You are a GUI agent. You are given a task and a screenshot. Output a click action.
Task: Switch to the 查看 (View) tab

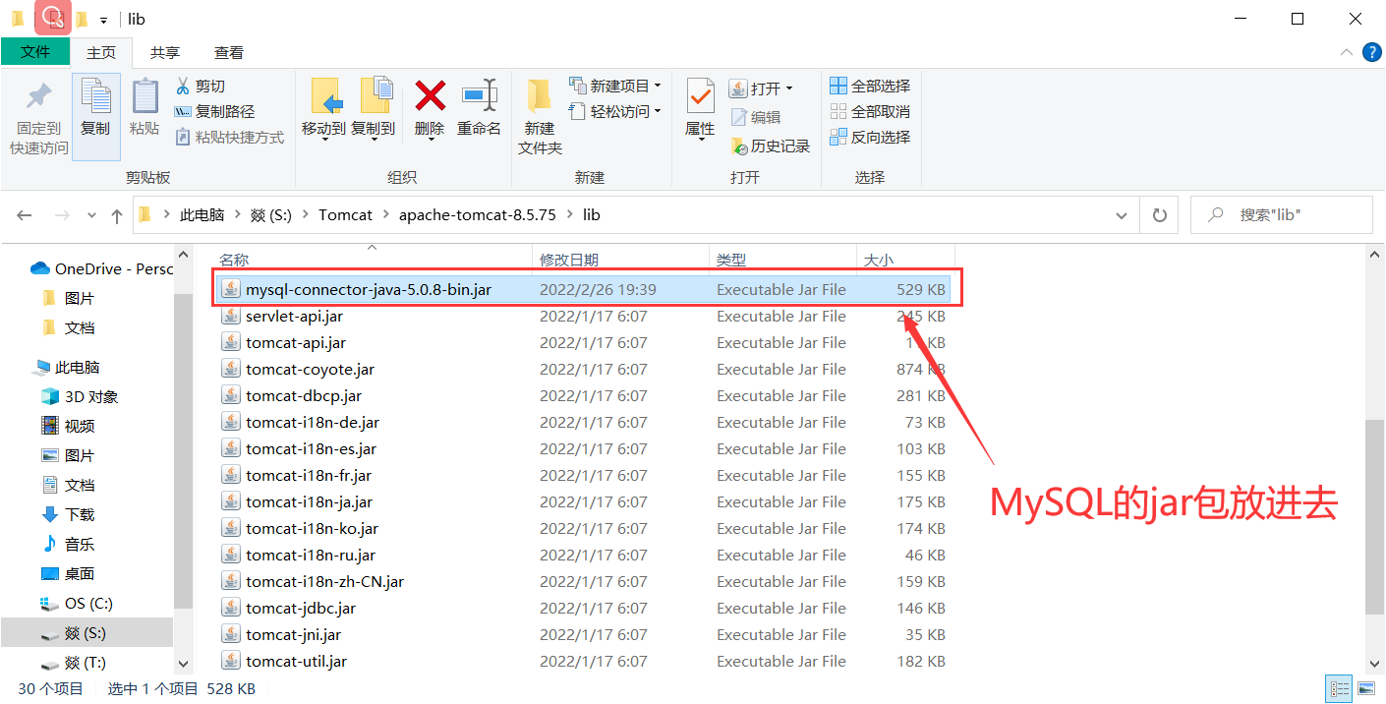point(228,52)
